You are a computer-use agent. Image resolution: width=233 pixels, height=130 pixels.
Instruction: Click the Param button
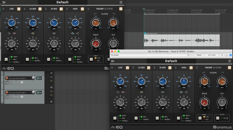pos(199,55)
